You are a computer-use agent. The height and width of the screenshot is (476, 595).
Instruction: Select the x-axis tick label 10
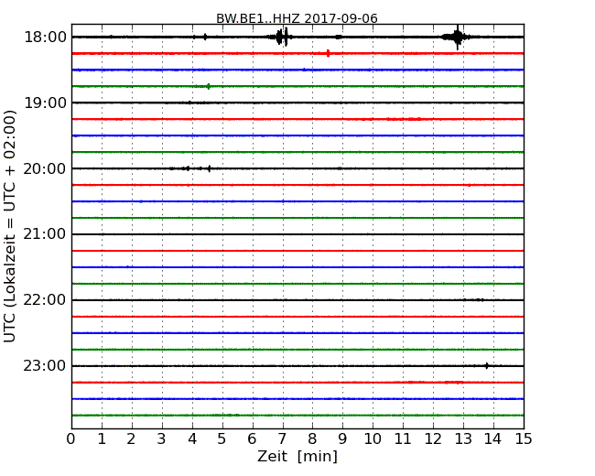(x=373, y=439)
